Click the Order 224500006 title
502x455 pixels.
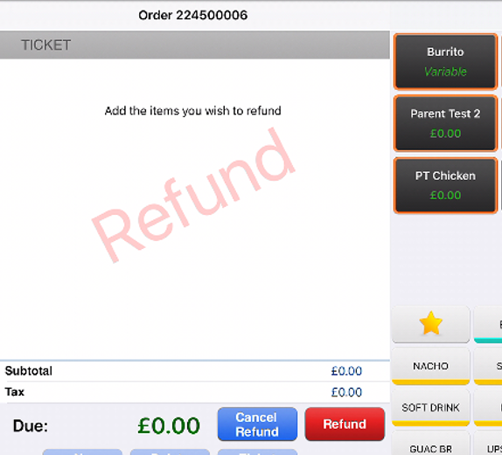(x=193, y=16)
